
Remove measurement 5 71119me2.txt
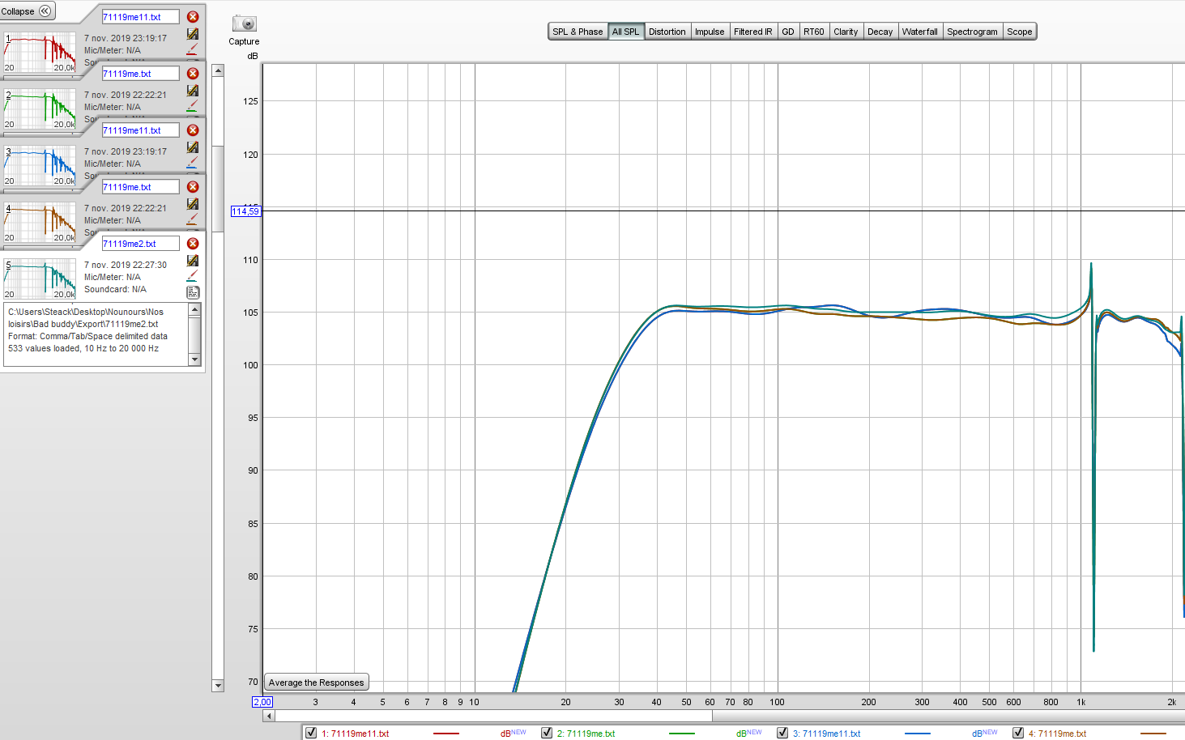click(x=193, y=244)
